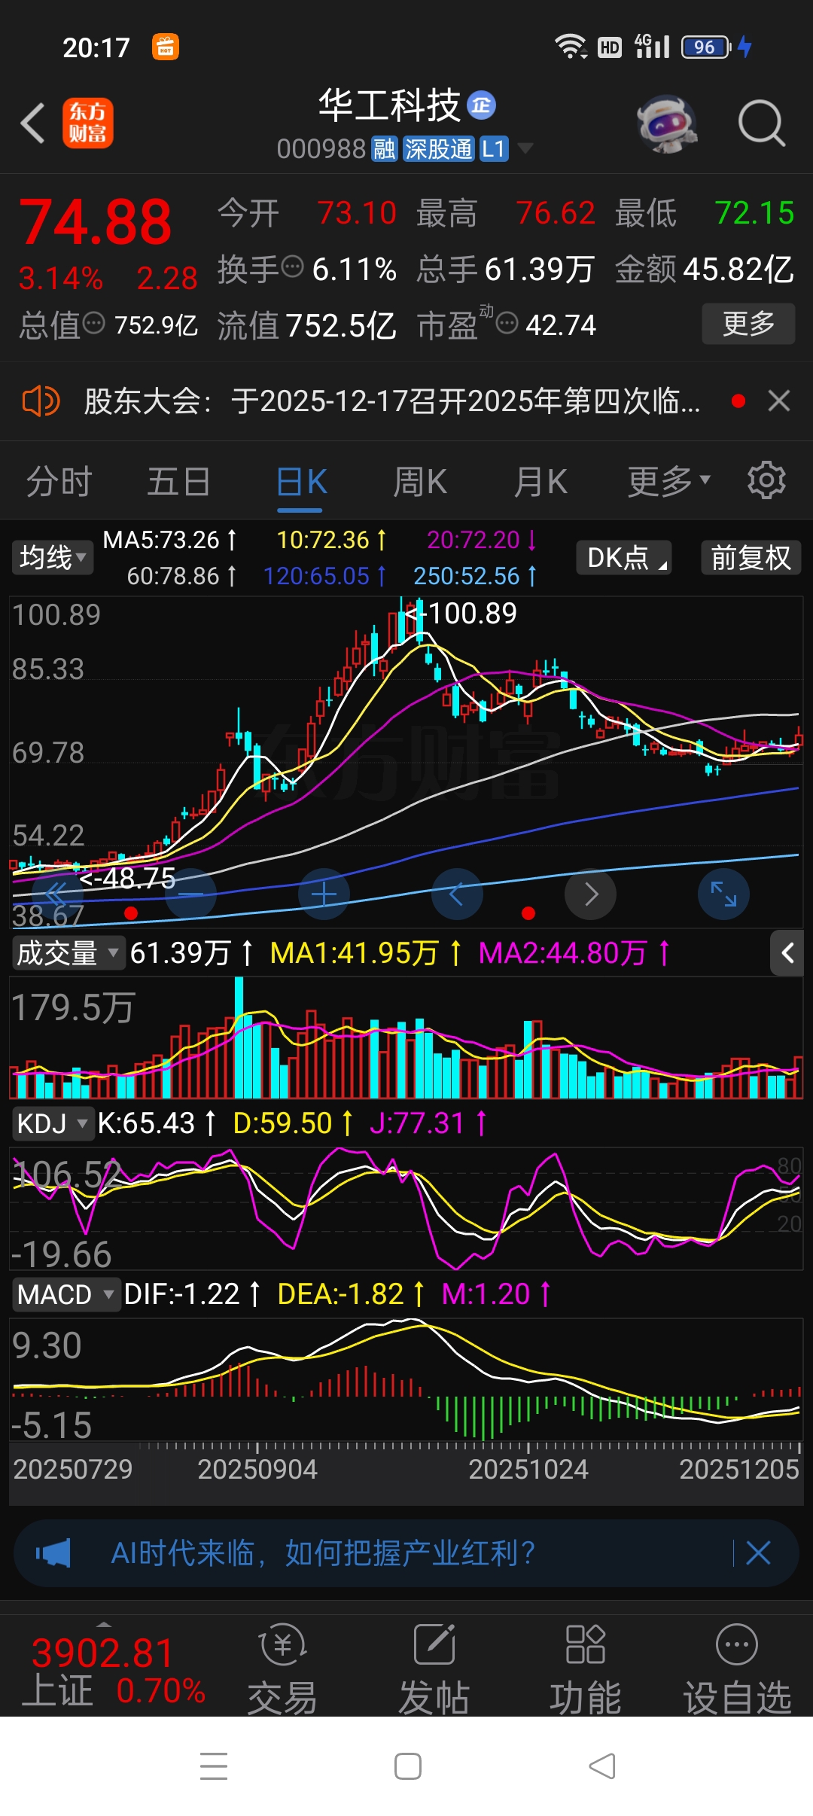This screenshot has height=1816, width=813.
Task: Tap 更多 button in quote panel
Action: tap(748, 324)
